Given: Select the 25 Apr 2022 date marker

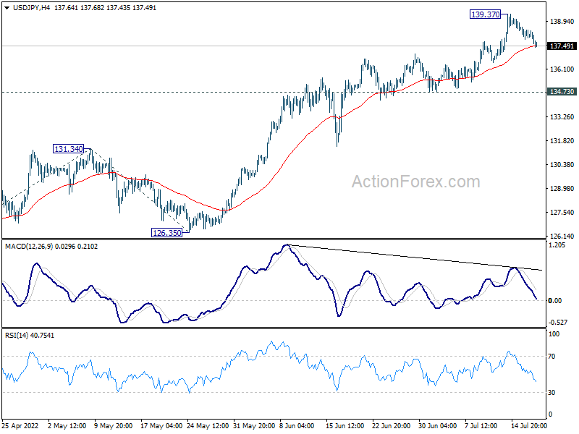Looking at the screenshot, I should pos(20,426).
